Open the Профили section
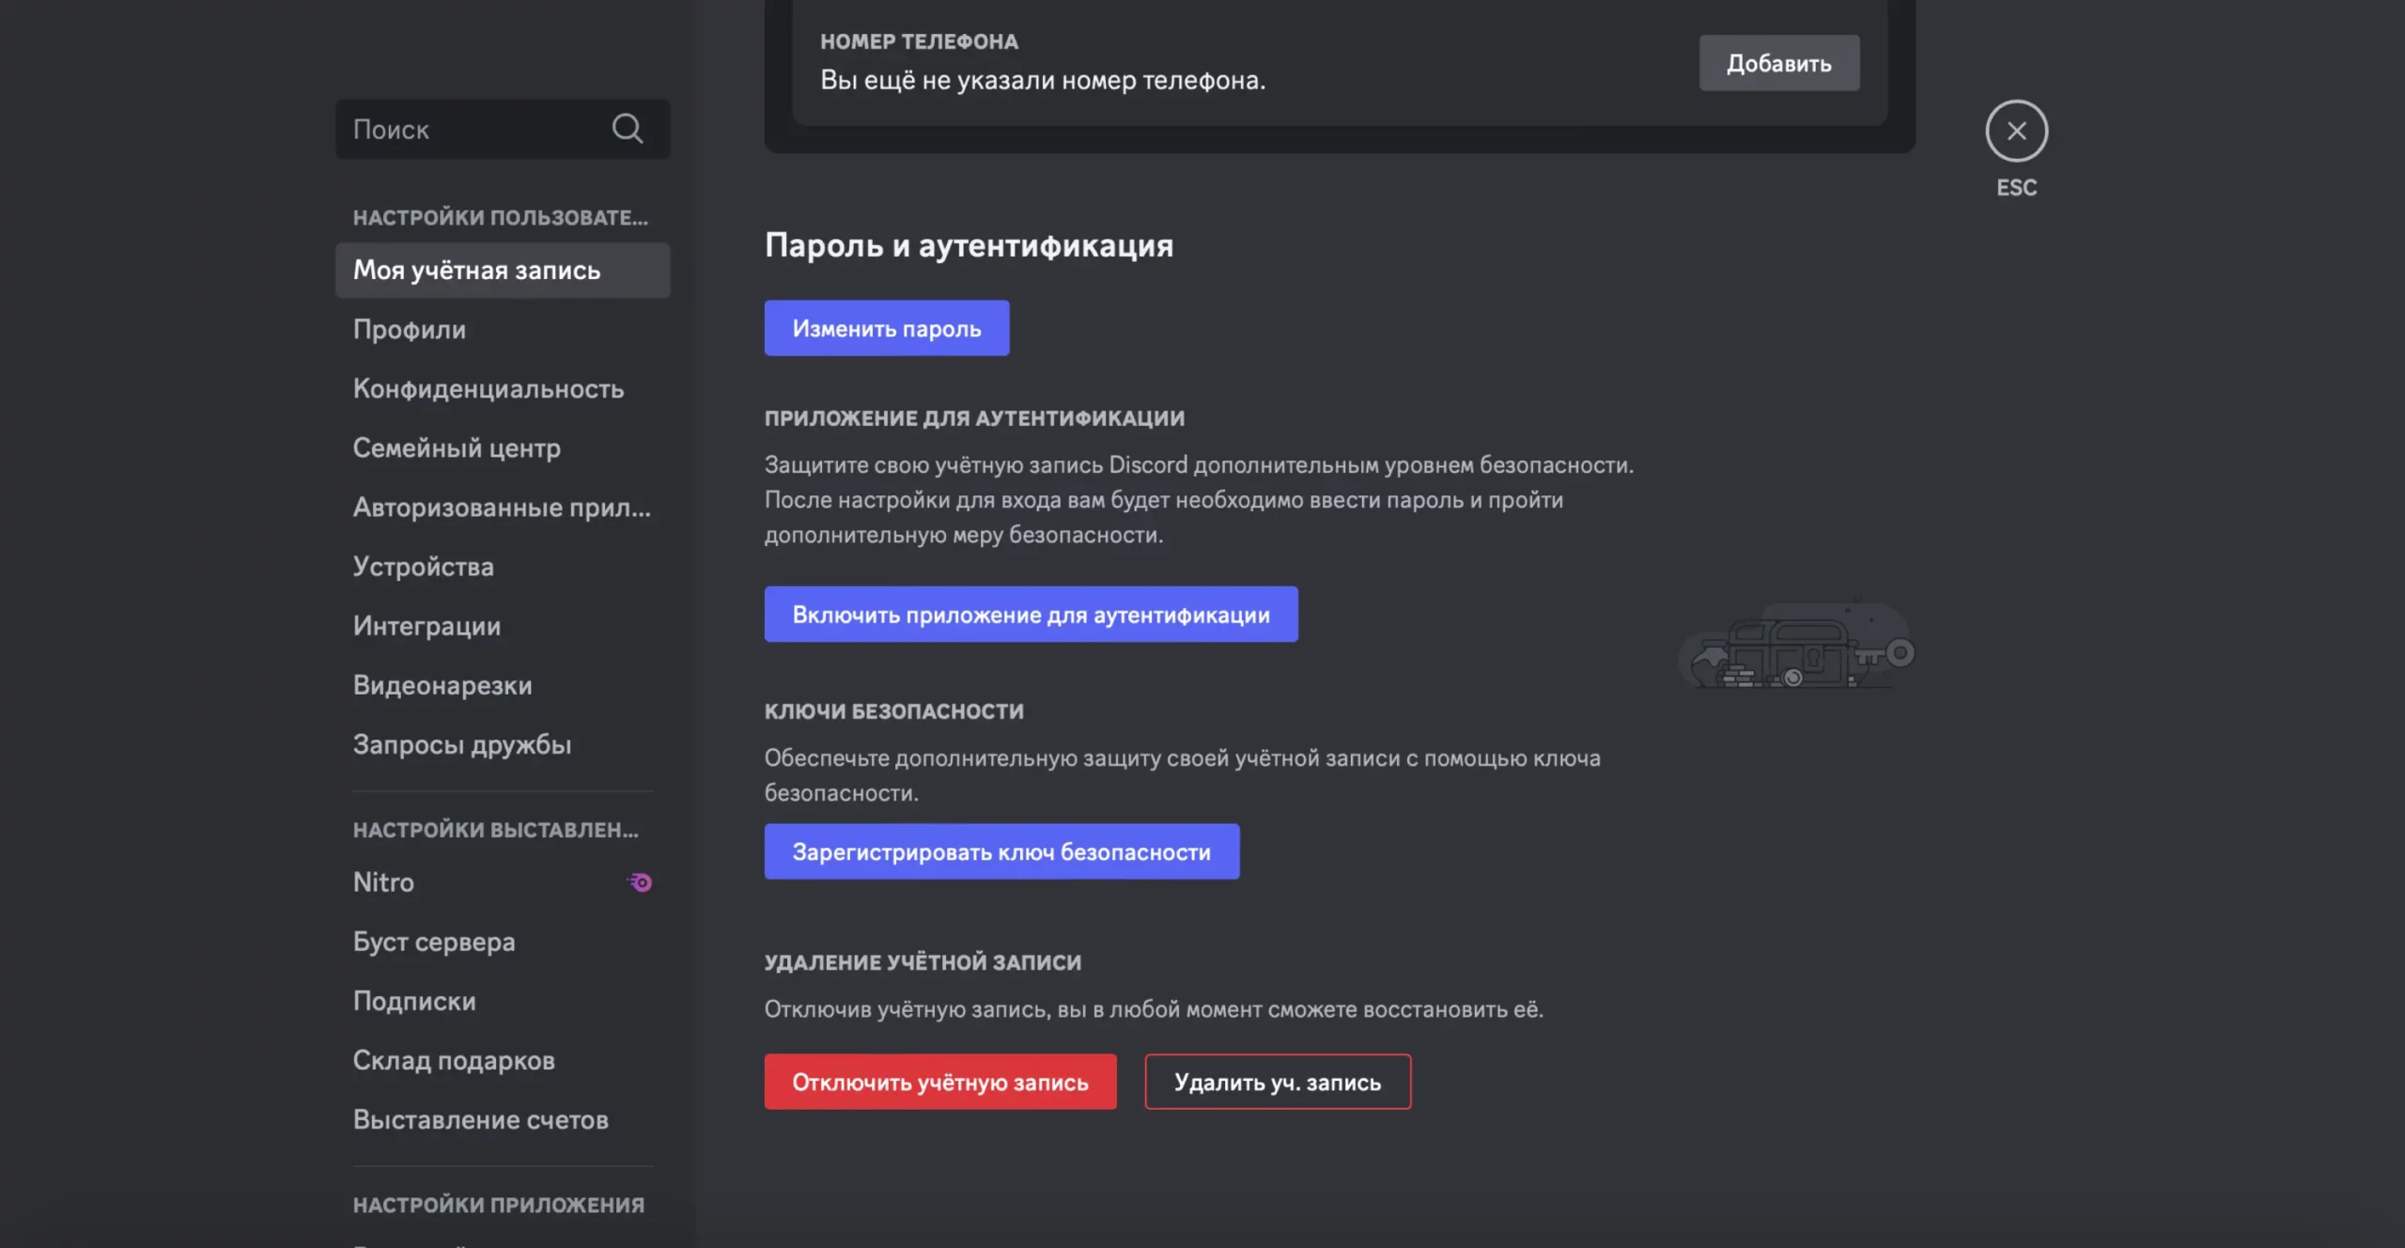The width and height of the screenshot is (2405, 1248). (x=410, y=330)
